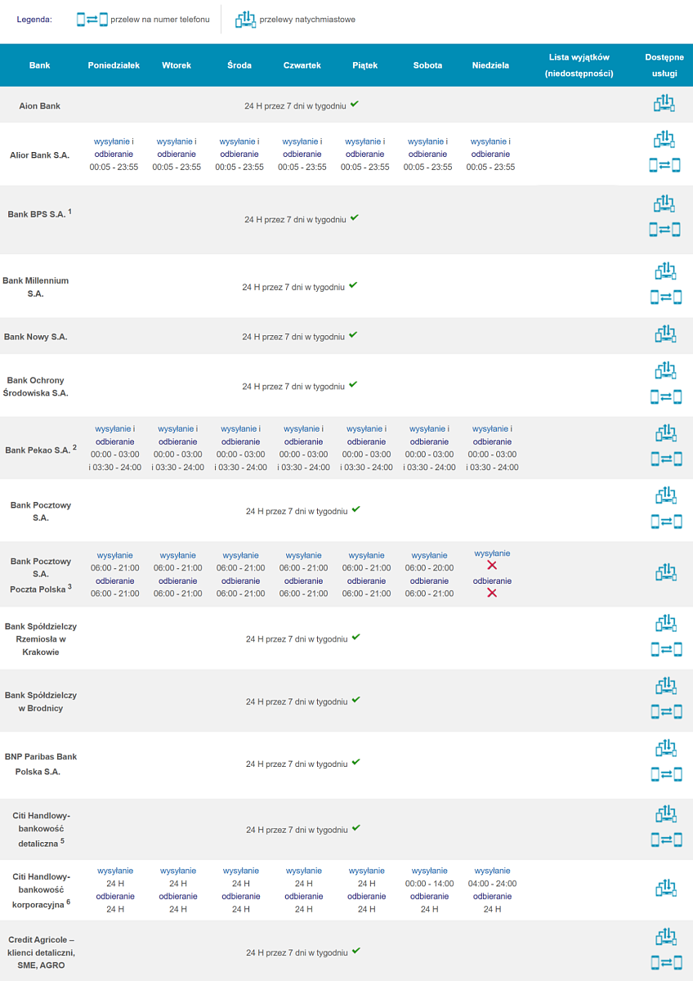Click Credit Agricole klienci detaliczni name

click(41, 952)
